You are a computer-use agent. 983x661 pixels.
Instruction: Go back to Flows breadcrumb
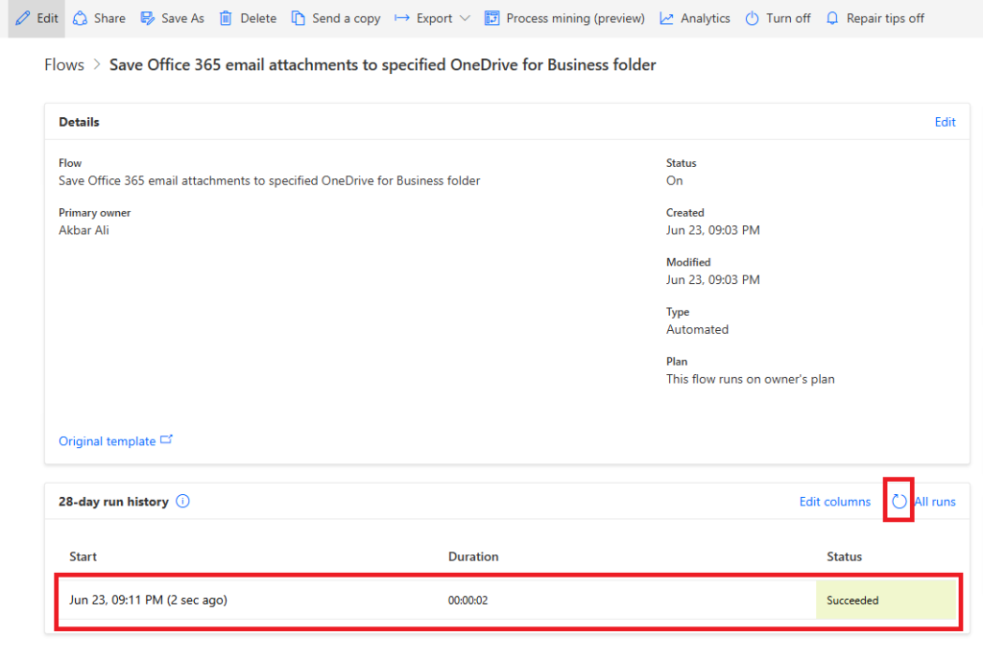pos(64,65)
